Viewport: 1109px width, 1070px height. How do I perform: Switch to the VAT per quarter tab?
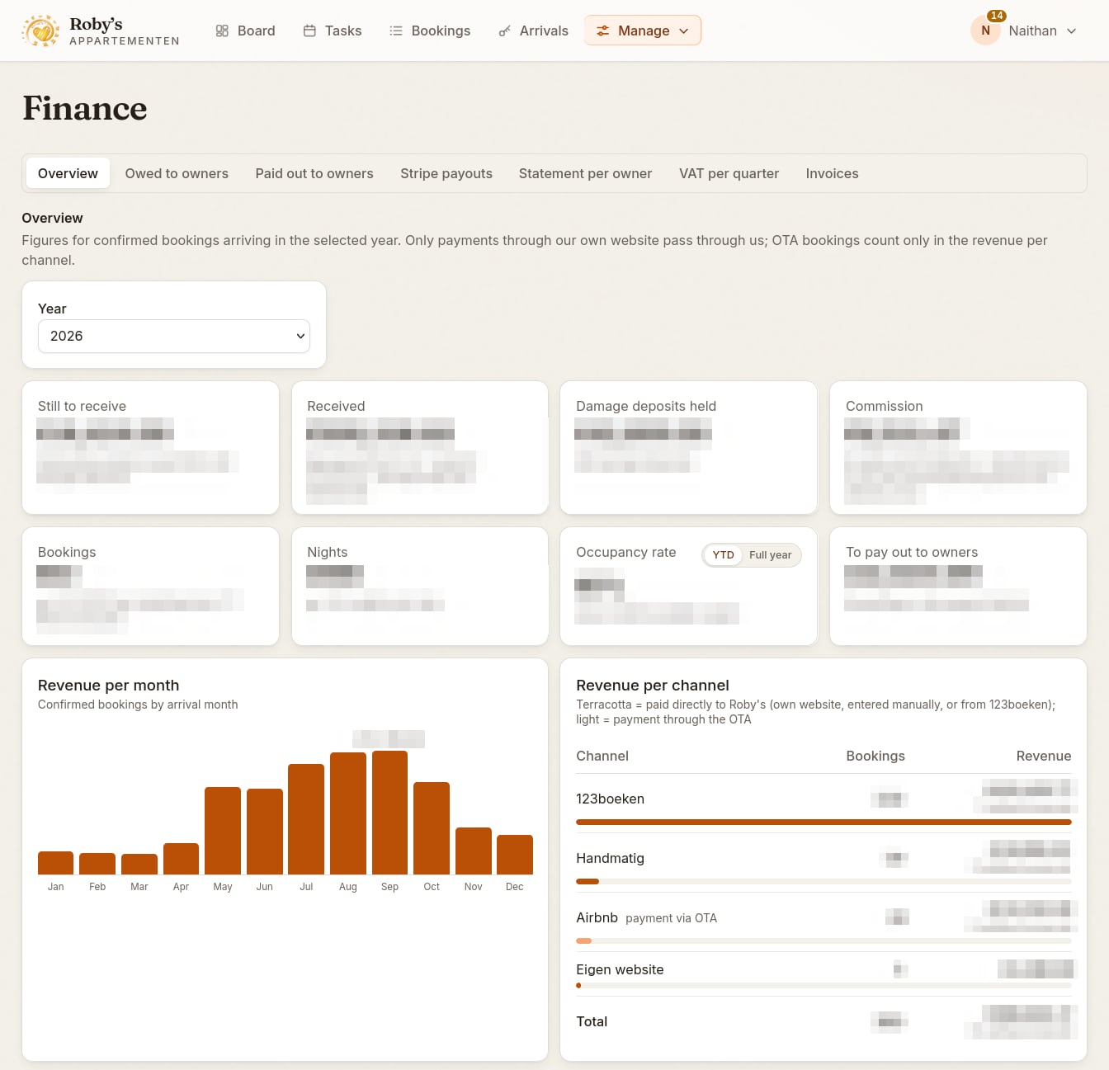(x=729, y=173)
